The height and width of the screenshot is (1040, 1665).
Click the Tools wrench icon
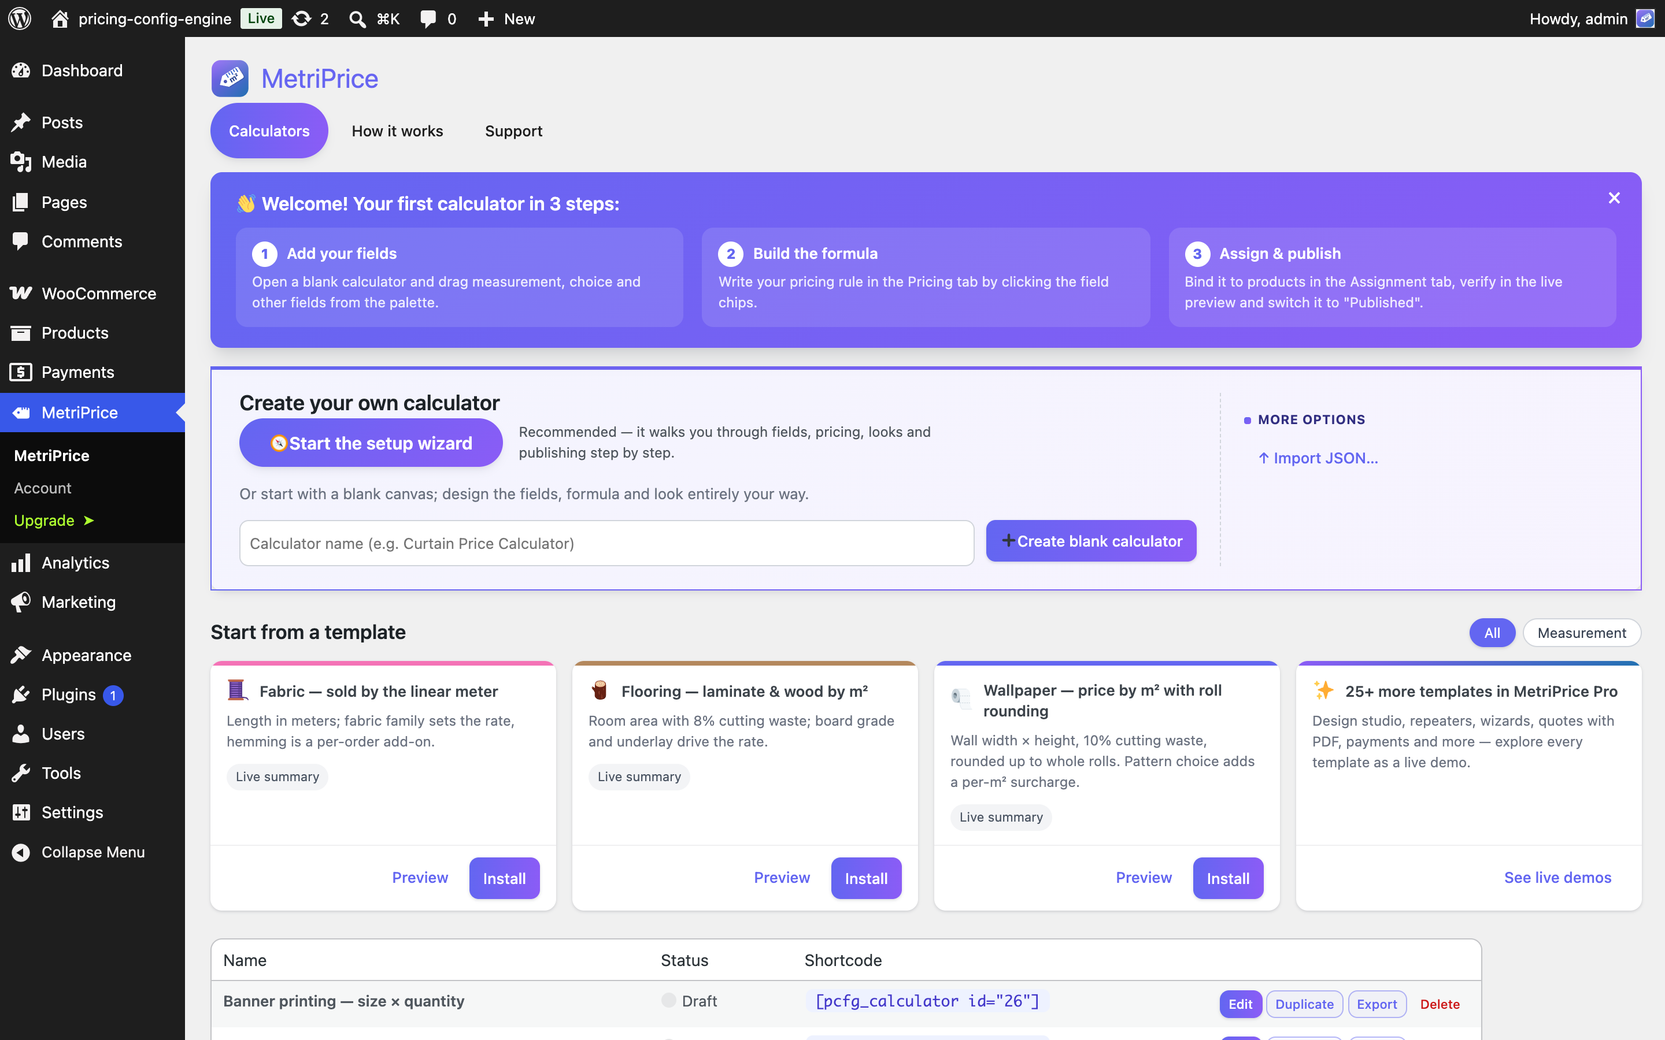point(21,773)
